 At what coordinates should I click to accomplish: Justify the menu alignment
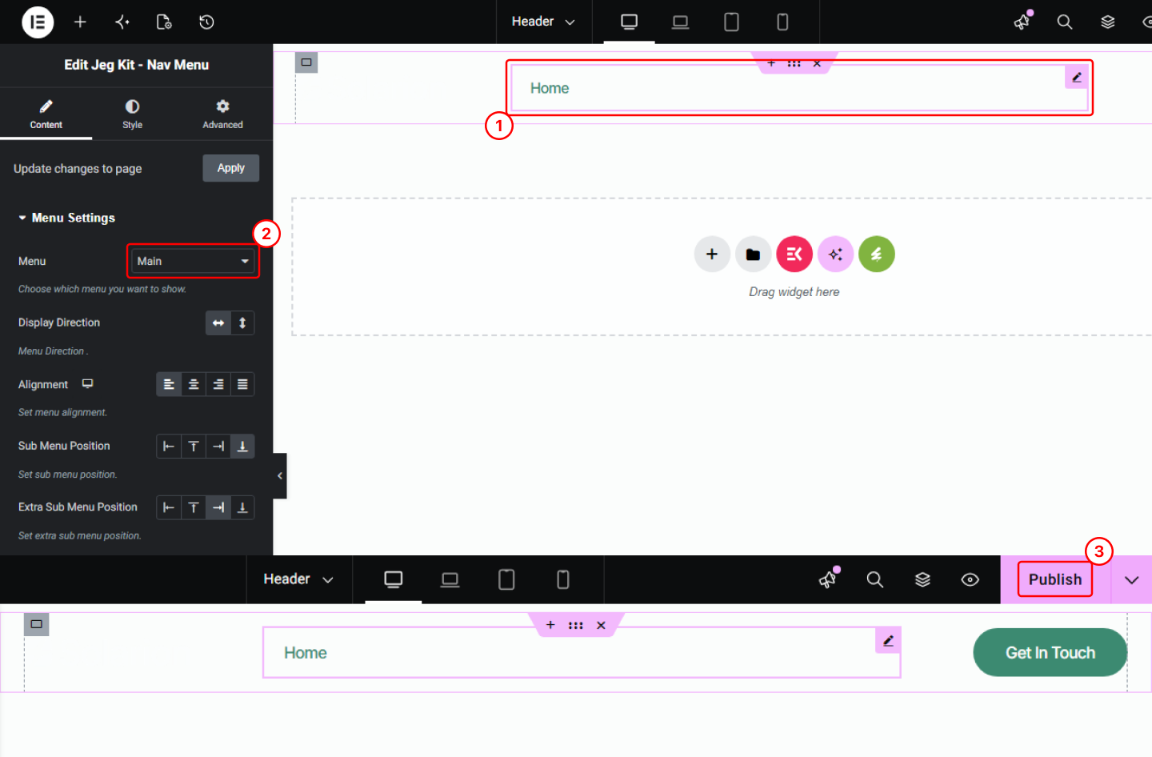point(242,385)
